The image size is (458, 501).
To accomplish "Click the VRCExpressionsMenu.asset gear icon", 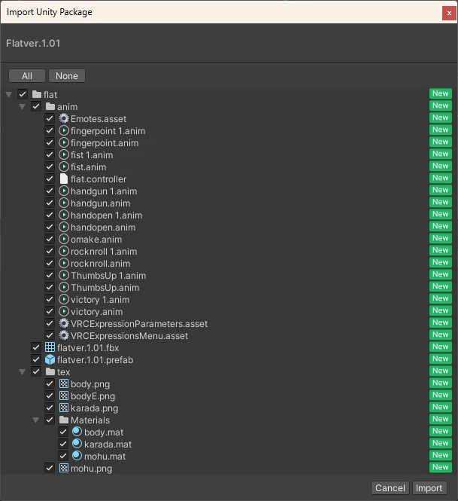I will 64,335.
